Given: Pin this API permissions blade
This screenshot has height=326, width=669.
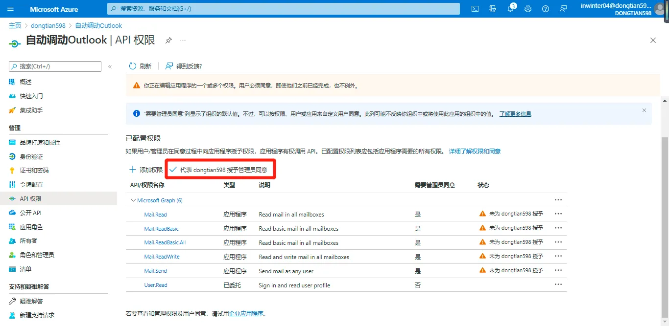Looking at the screenshot, I should 168,41.
